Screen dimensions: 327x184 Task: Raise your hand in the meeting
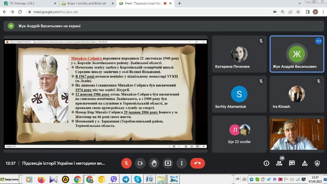tap(154, 163)
